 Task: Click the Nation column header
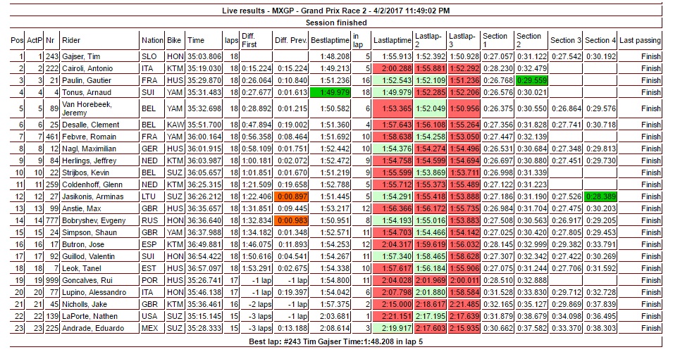tap(152, 41)
